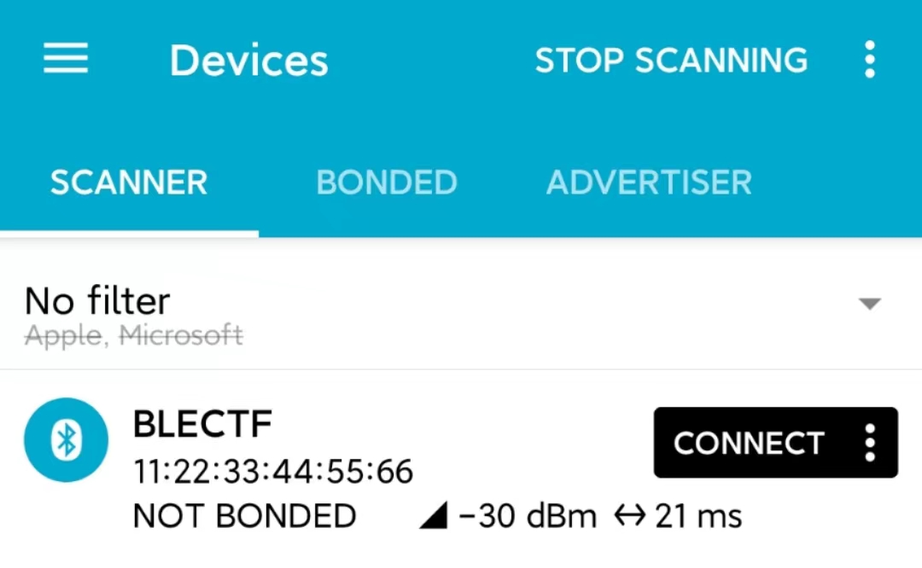922x568 pixels.
Task: Tap the -30 dBm signal reading
Action: click(528, 516)
